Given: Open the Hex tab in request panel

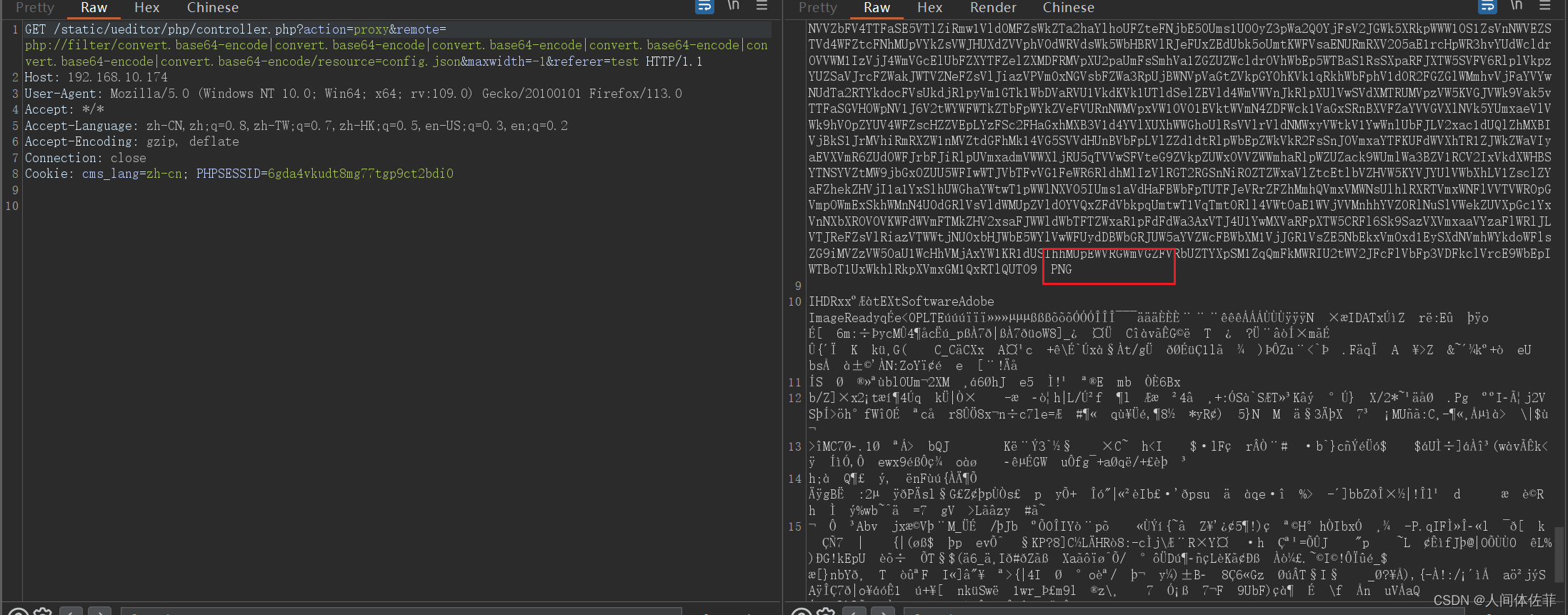Looking at the screenshot, I should (x=147, y=8).
